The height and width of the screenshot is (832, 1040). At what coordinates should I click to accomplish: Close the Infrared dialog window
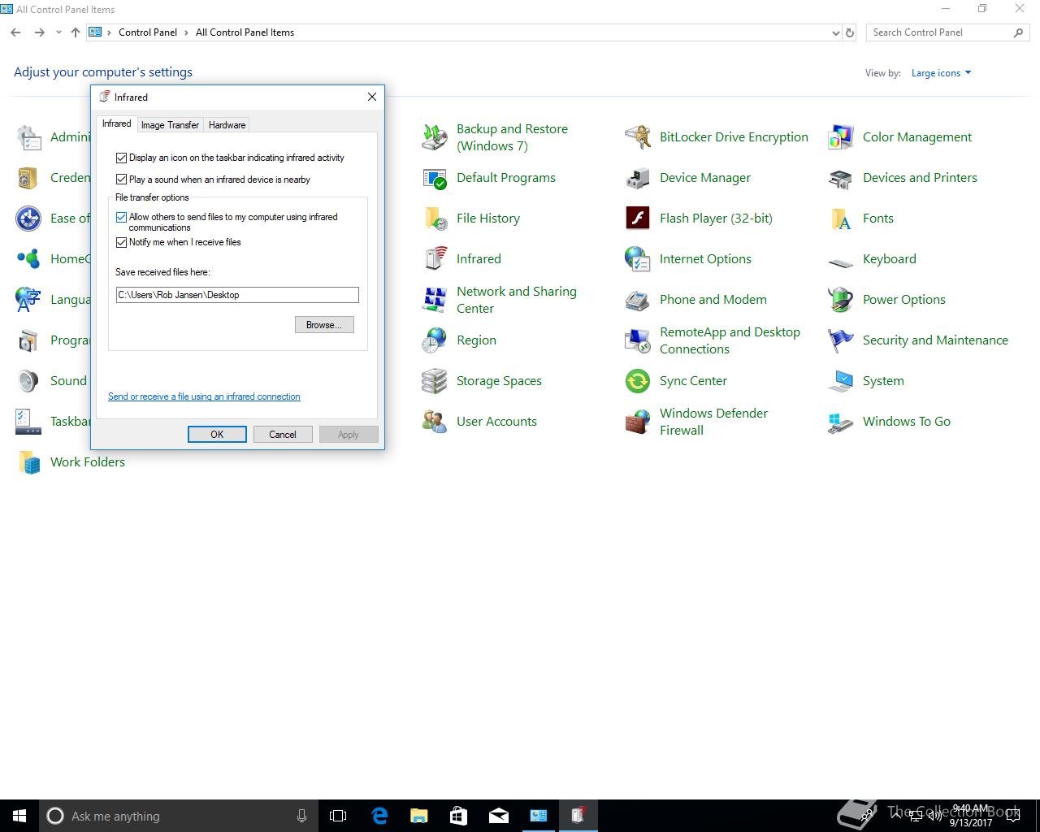[372, 97]
